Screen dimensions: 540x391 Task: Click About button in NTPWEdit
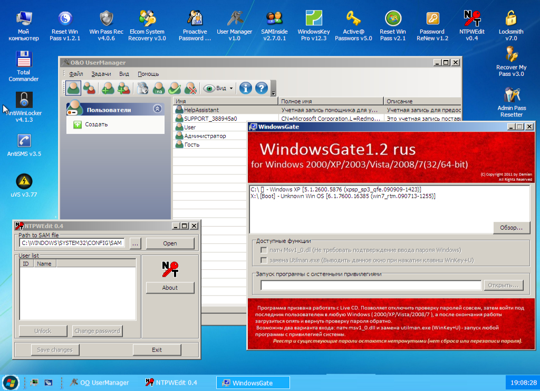point(170,288)
